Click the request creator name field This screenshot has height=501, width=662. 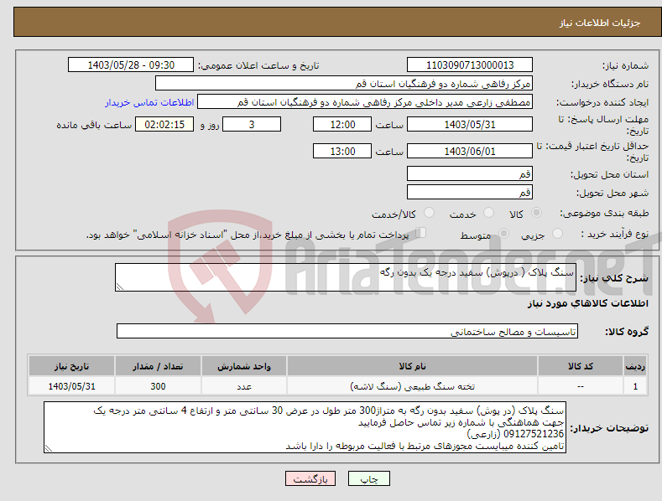coord(365,102)
